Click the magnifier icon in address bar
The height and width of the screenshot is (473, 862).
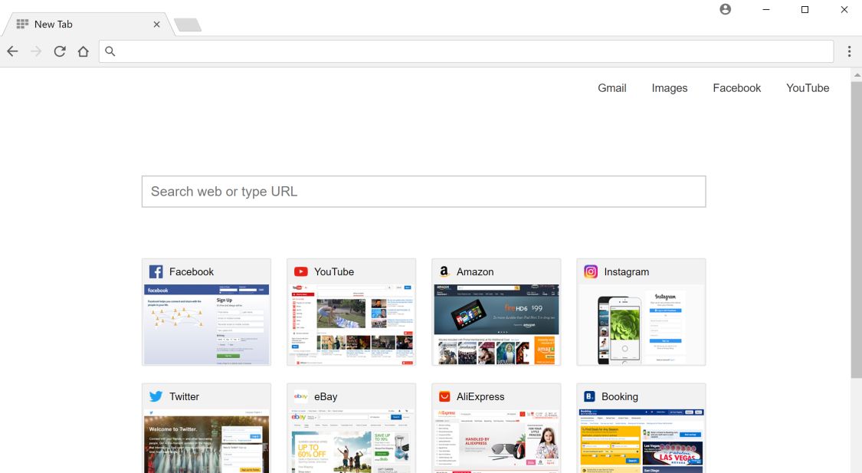point(110,51)
